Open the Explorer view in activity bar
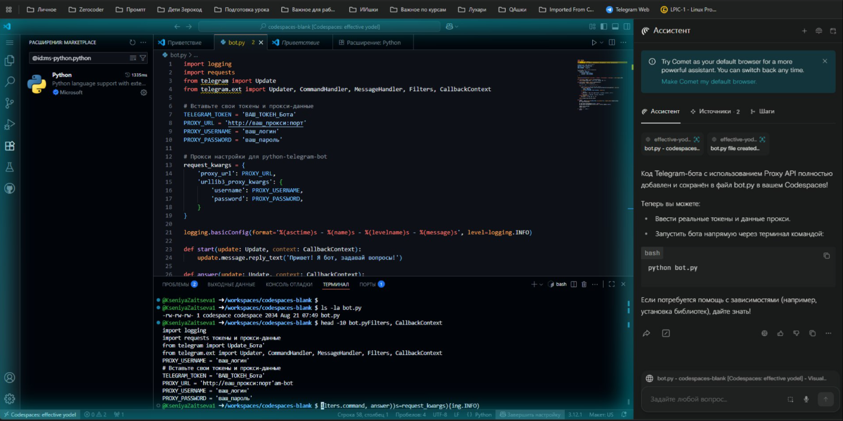The image size is (843, 421). [x=10, y=61]
